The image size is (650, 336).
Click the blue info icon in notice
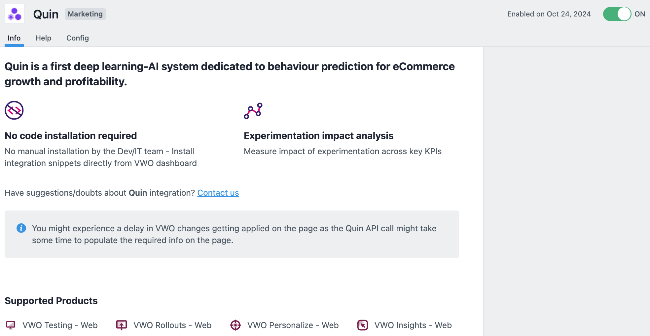click(21, 228)
